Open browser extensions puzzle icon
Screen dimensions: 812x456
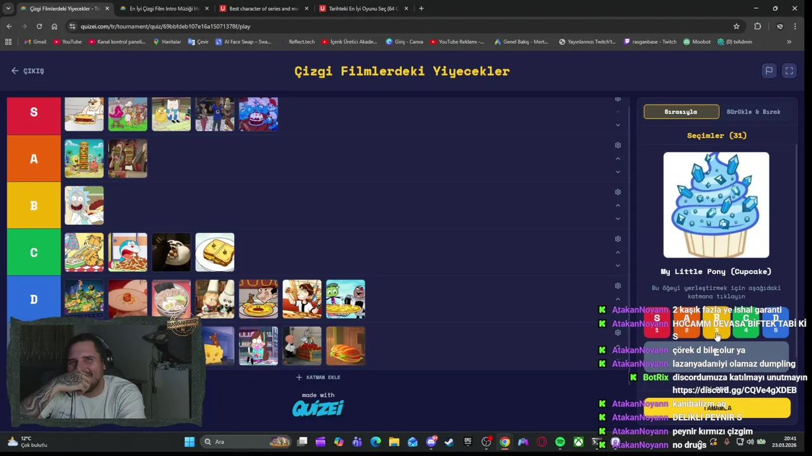757,27
